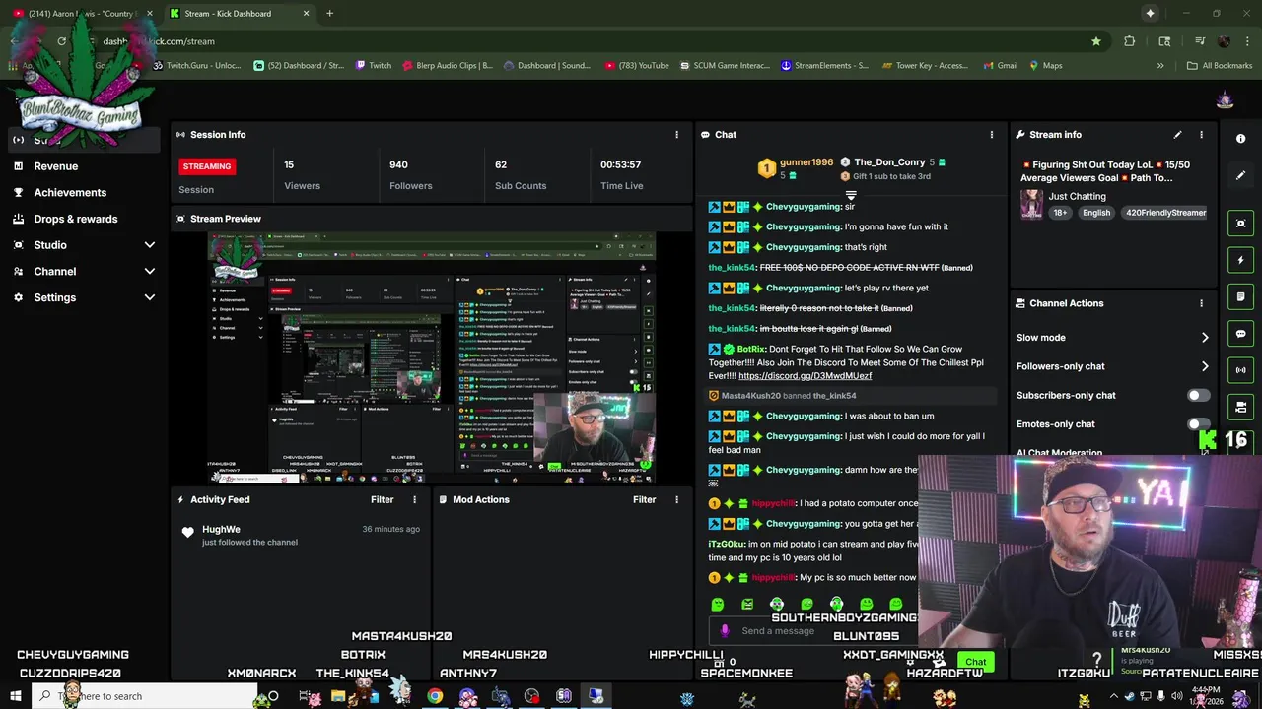Reload the page with refresh icon
1262x709 pixels.
click(x=62, y=41)
